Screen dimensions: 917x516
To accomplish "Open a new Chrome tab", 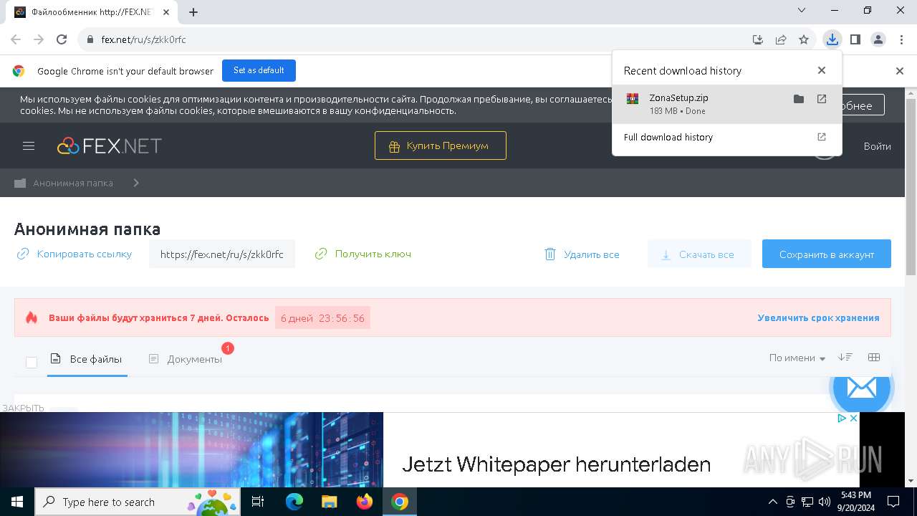I will [x=193, y=12].
